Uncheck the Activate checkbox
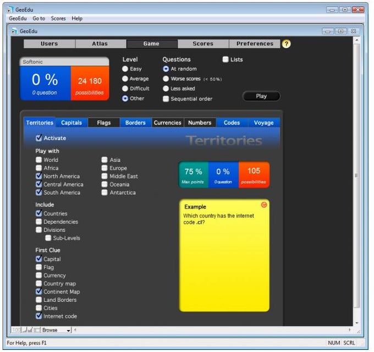 [38, 138]
